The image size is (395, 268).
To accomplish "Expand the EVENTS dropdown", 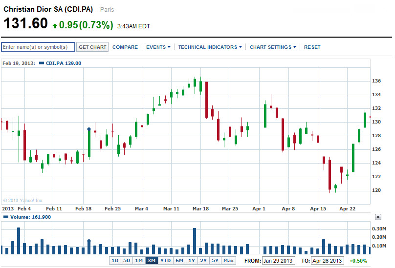I will 158,47.
